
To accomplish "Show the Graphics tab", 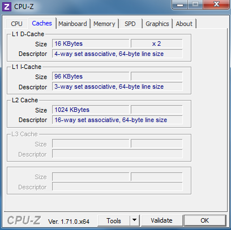I will point(157,24).
